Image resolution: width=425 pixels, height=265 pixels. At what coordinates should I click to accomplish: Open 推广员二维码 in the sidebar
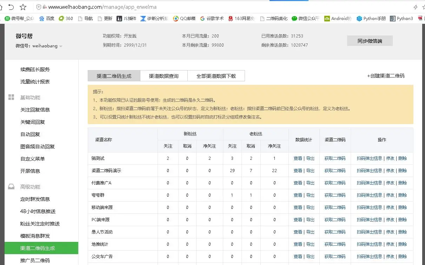35,260
